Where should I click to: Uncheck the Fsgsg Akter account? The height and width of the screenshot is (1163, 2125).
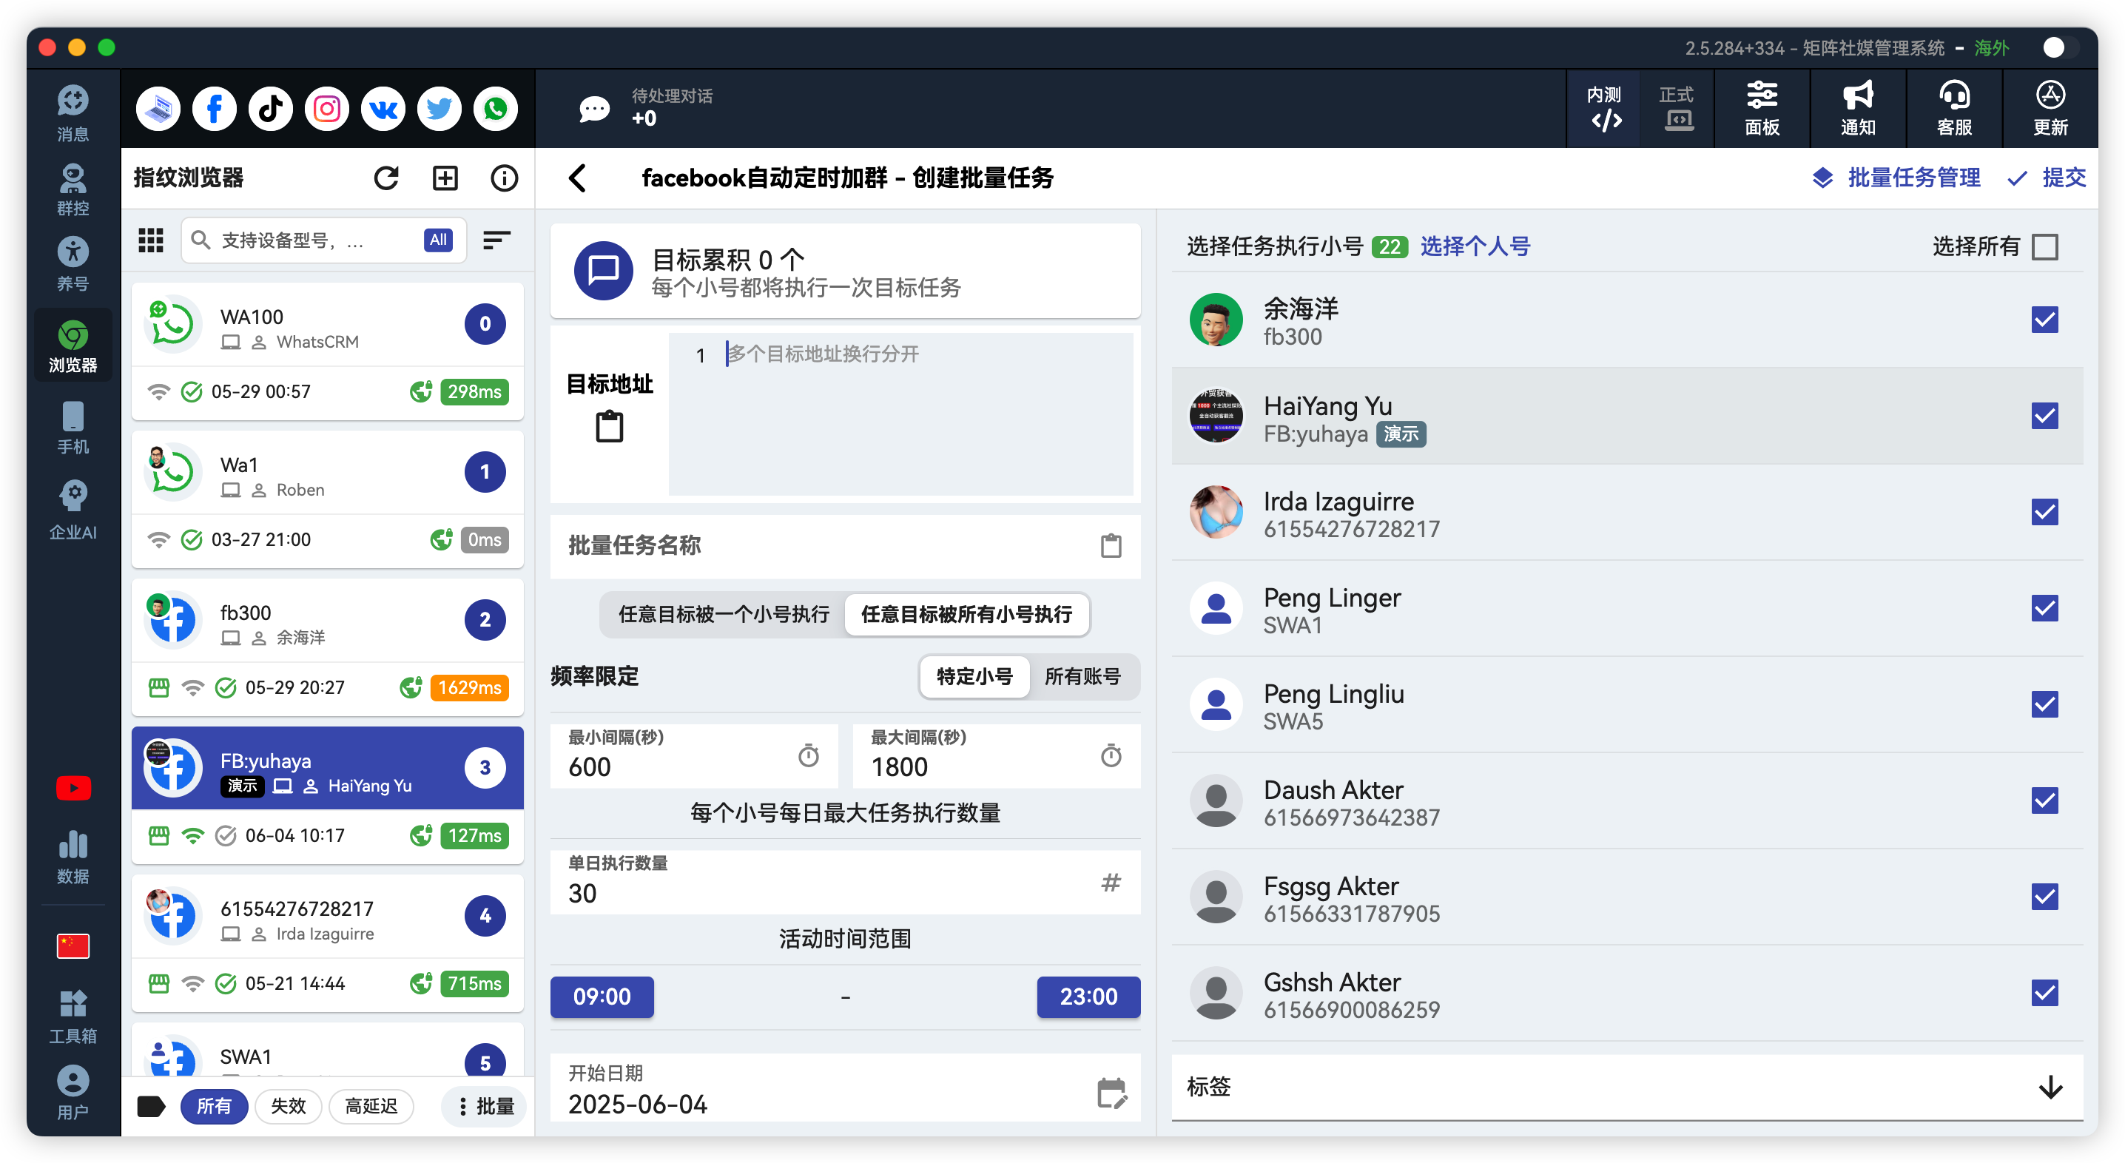(x=2045, y=897)
